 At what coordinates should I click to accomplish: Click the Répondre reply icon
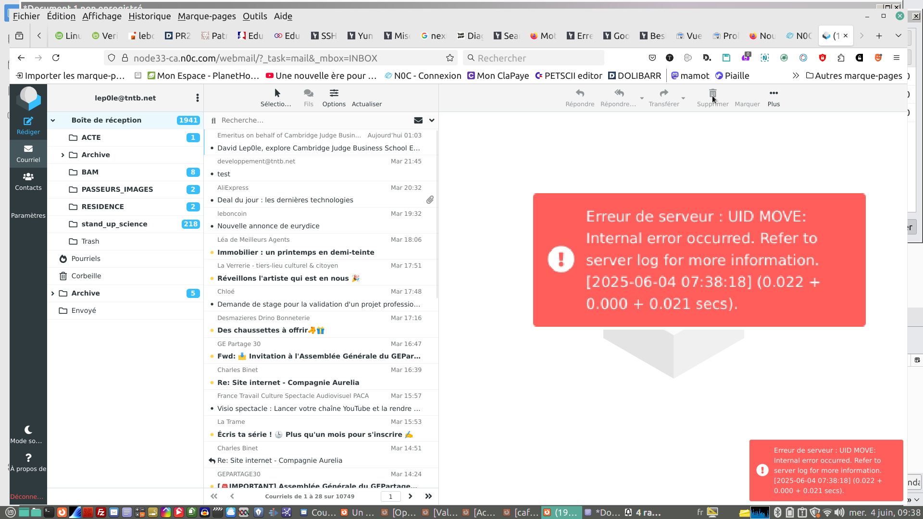580,93
